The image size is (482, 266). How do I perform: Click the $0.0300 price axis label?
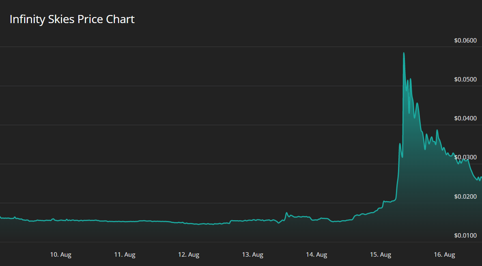point(466,157)
